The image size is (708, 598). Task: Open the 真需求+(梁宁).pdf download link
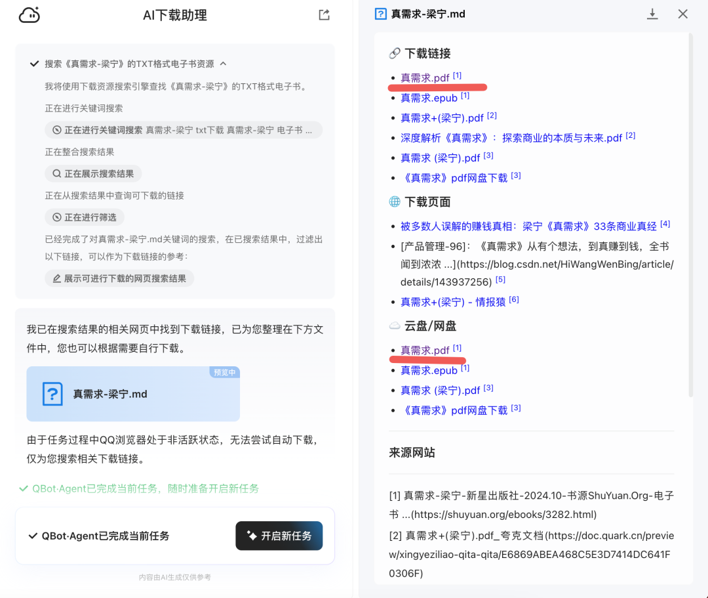442,118
